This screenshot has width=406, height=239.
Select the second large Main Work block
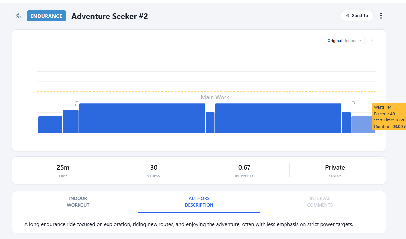[x=278, y=118]
